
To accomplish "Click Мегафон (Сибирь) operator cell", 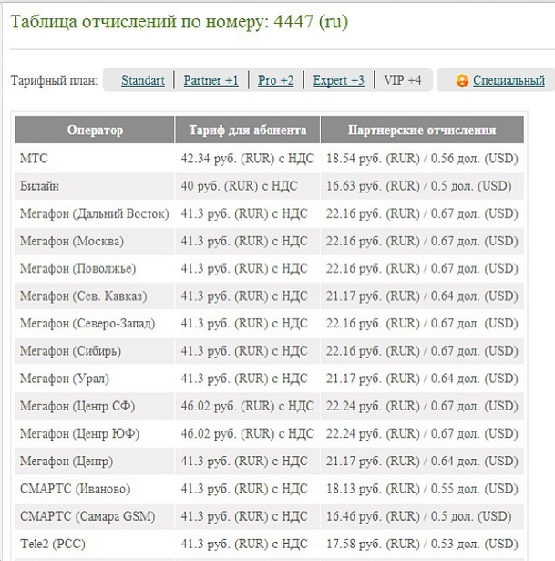I will [x=95, y=351].
